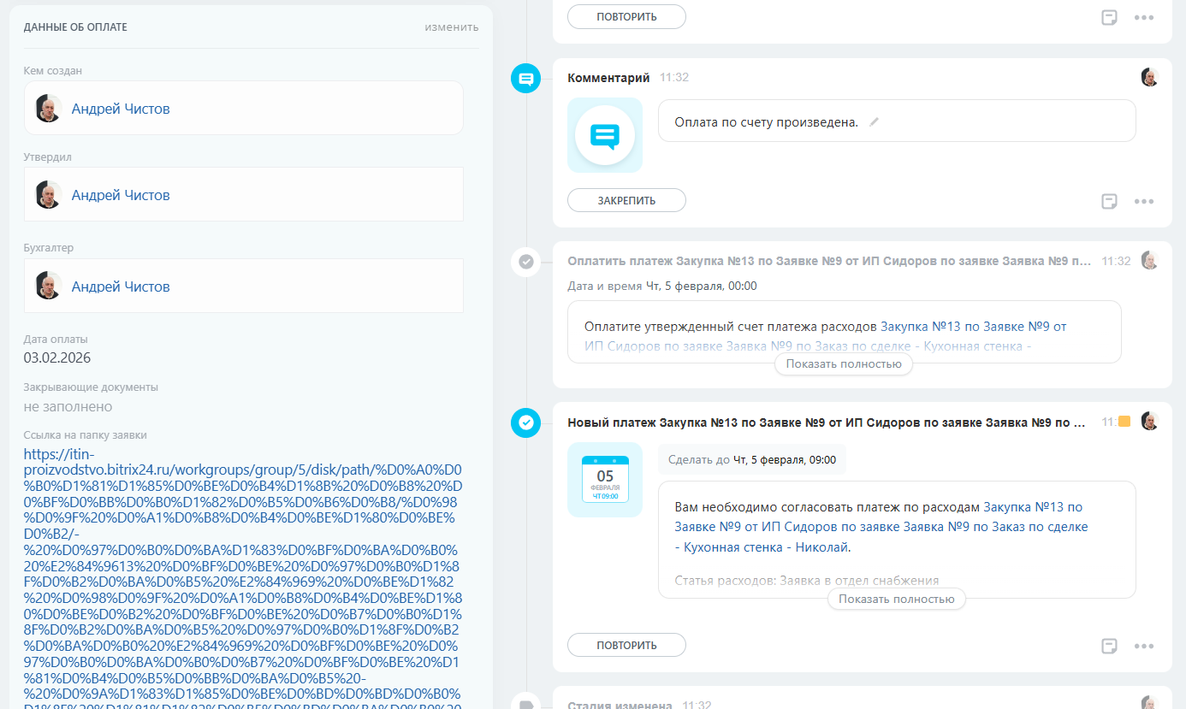Screen dimensions: 1186x709
Task: Open more options next to the top ПОВТОРИТЬ button
Action: (x=1144, y=17)
